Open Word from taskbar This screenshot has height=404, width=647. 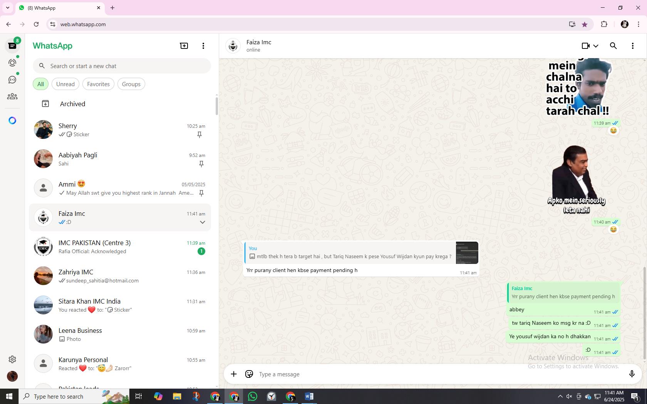click(309, 396)
